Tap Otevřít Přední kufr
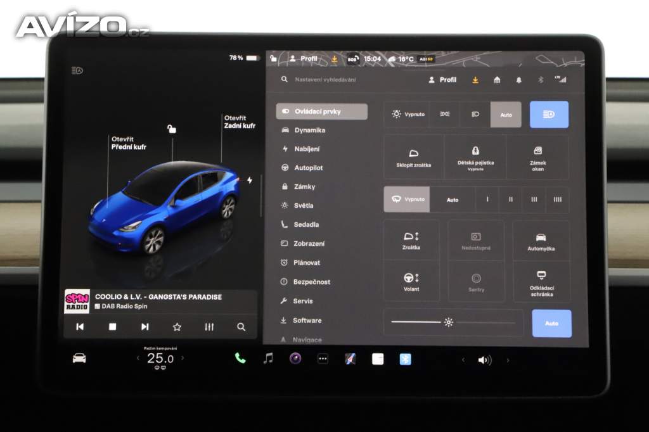This screenshot has width=649, height=432. tap(129, 143)
